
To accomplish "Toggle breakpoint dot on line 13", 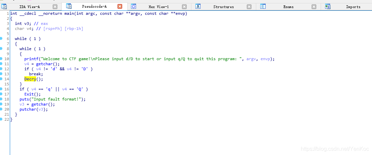I will coord(1,74).
